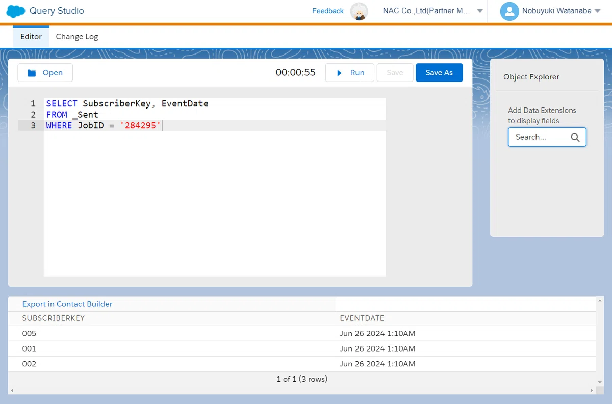This screenshot has height=404, width=612.
Task: Click line number 1 in the editor gutter
Action: click(33, 104)
